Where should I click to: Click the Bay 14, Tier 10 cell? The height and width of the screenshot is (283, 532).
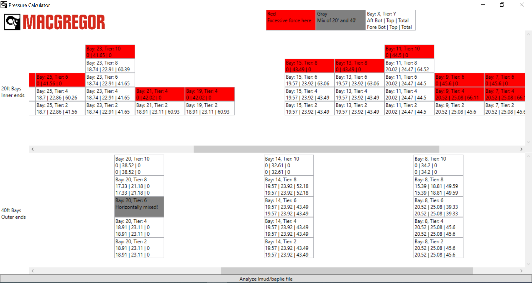289,165
